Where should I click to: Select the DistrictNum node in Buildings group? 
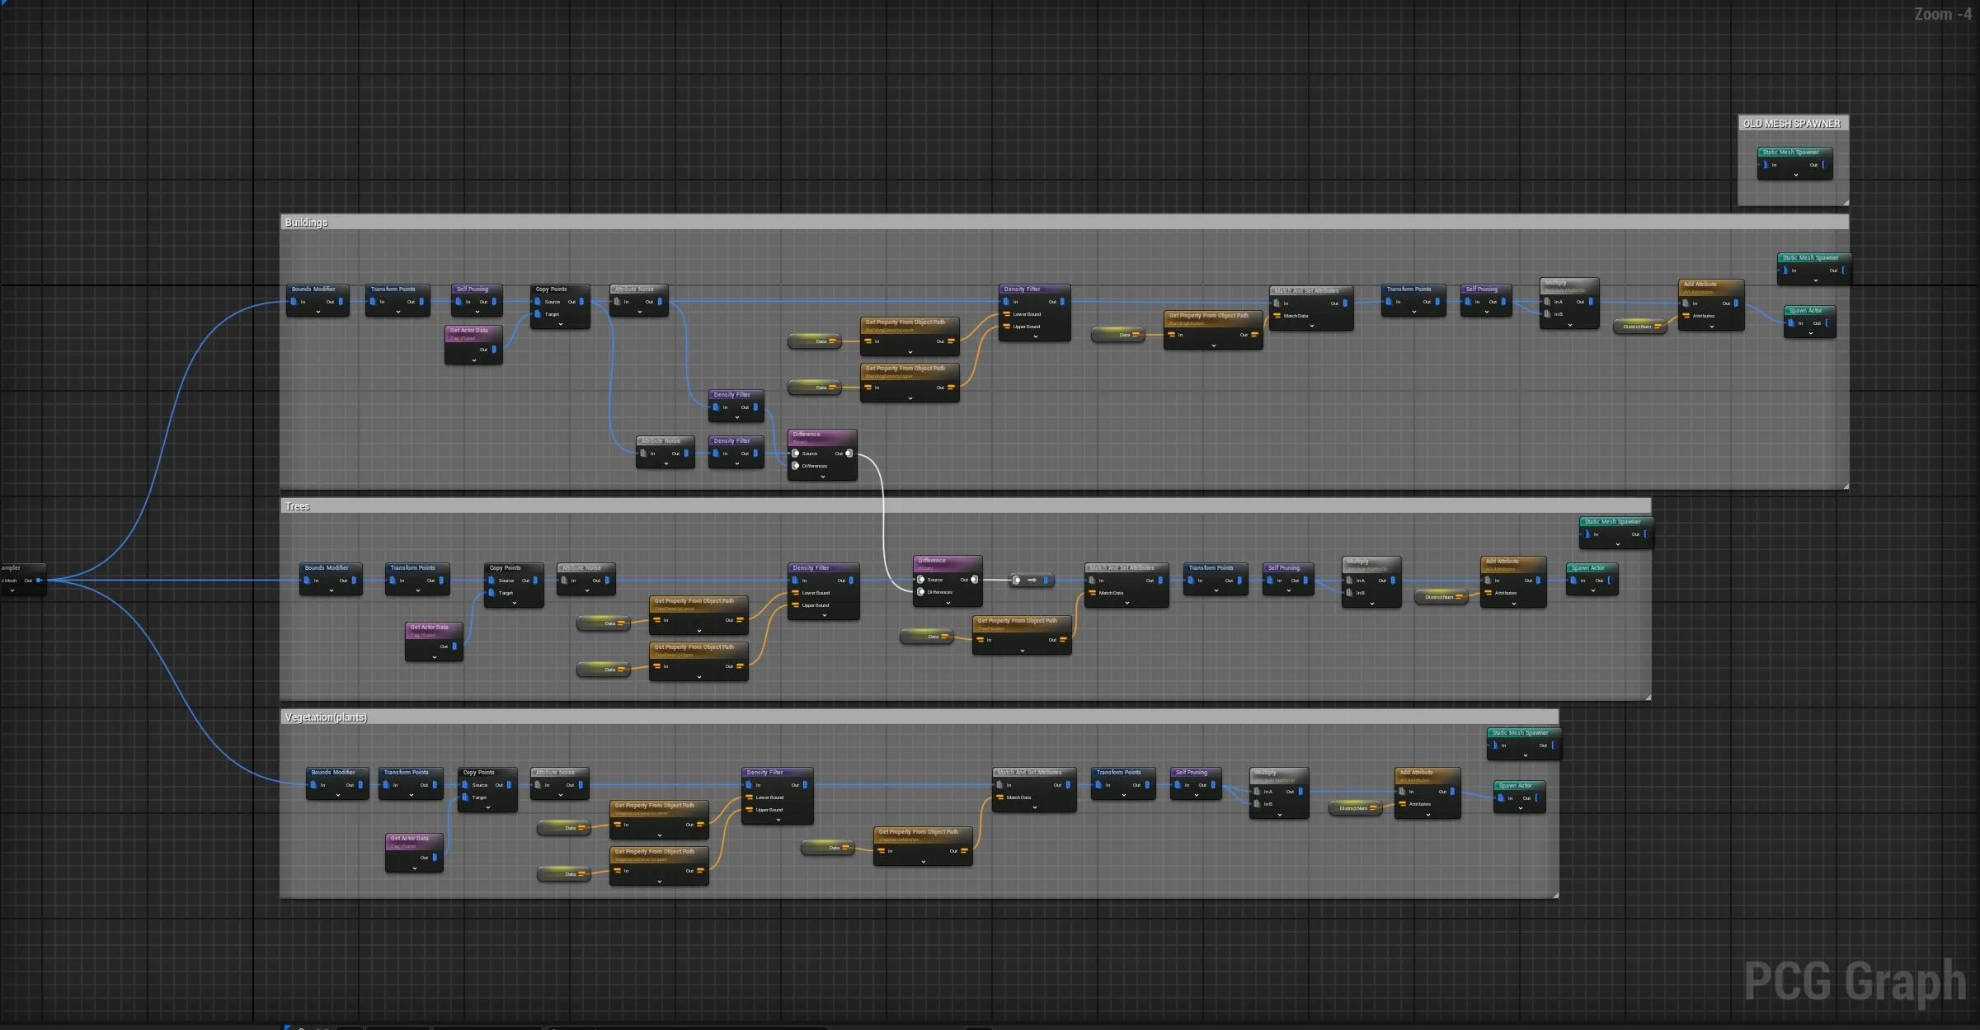point(1637,327)
